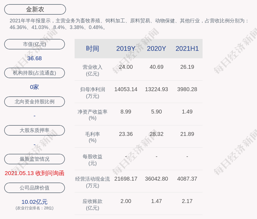Image resolution: width=257 pixels, height=219 pixels.
Task: Click net profit value 3980.28
Action: pos(187,89)
